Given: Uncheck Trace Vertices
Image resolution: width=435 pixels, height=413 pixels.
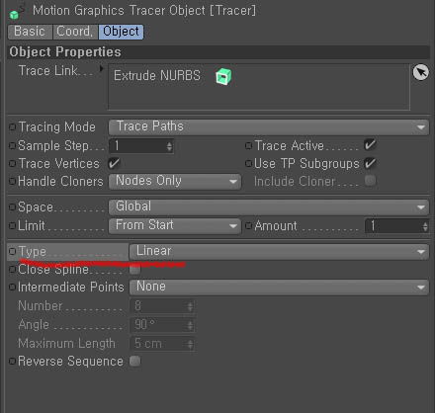Looking at the screenshot, I should click(x=114, y=163).
